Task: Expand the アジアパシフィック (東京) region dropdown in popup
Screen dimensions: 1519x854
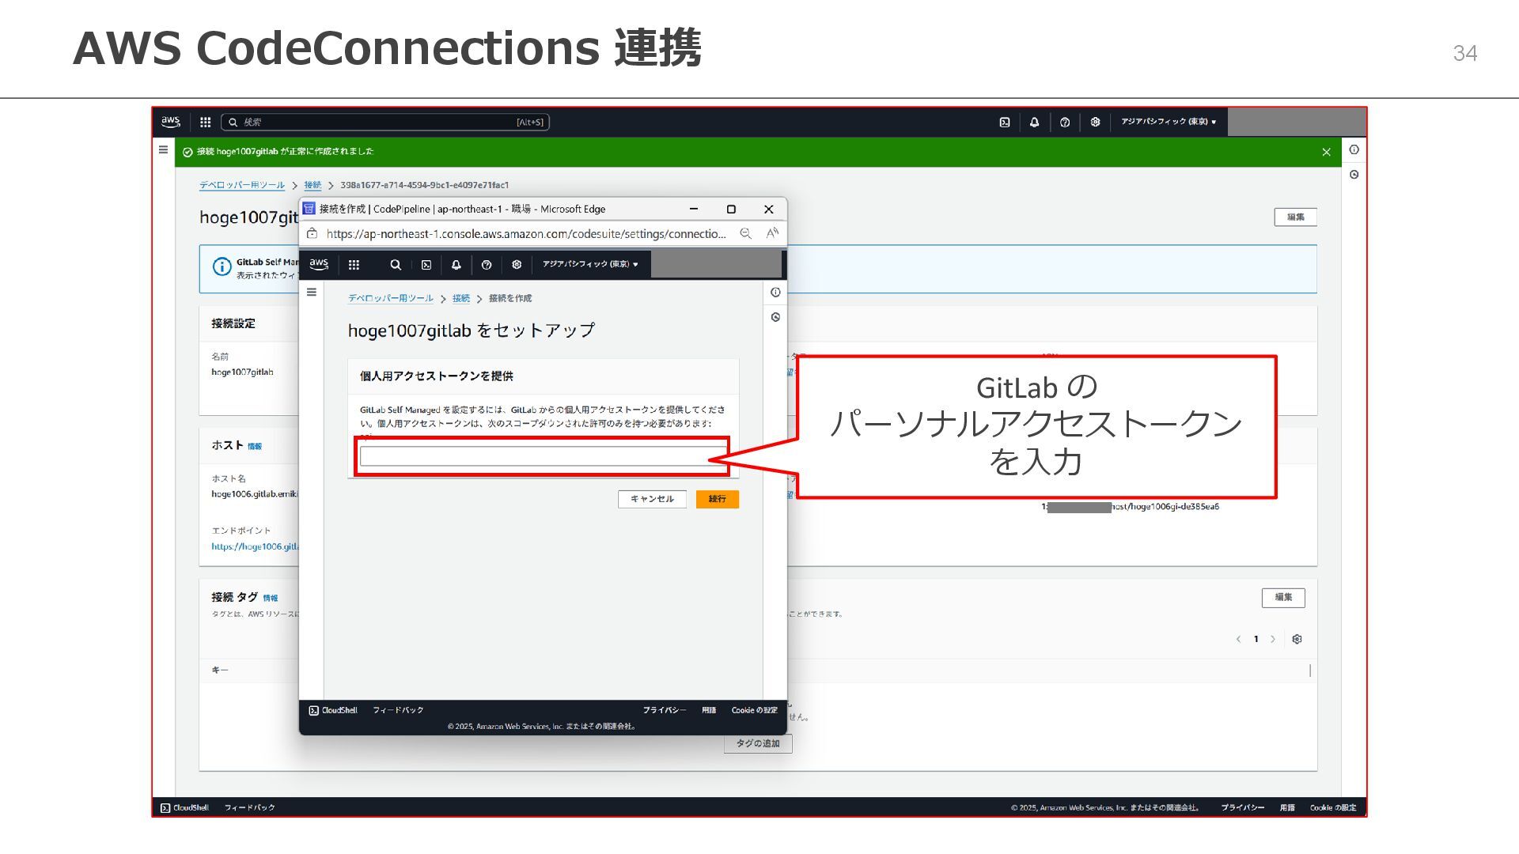Action: tap(590, 264)
